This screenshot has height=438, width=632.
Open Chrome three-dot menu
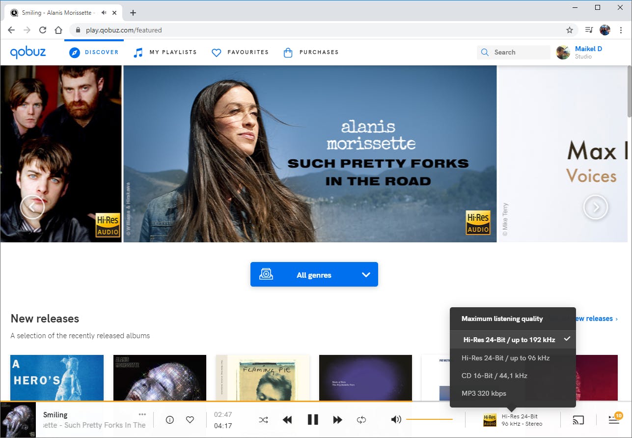pos(621,30)
